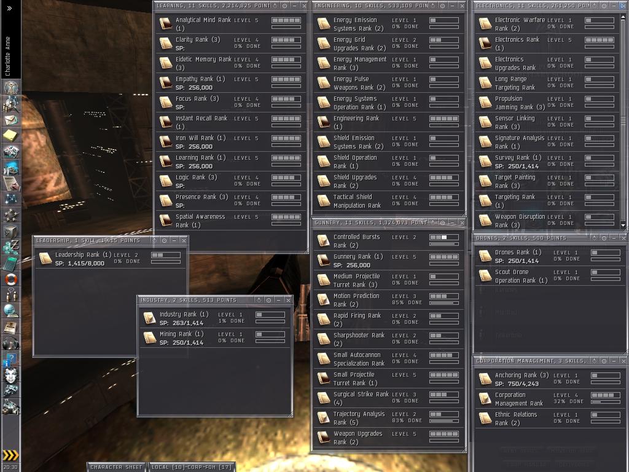This screenshot has width=629, height=472.
Task: Select Energy Grid Upgrades Rank (2) skill
Action: click(x=388, y=44)
